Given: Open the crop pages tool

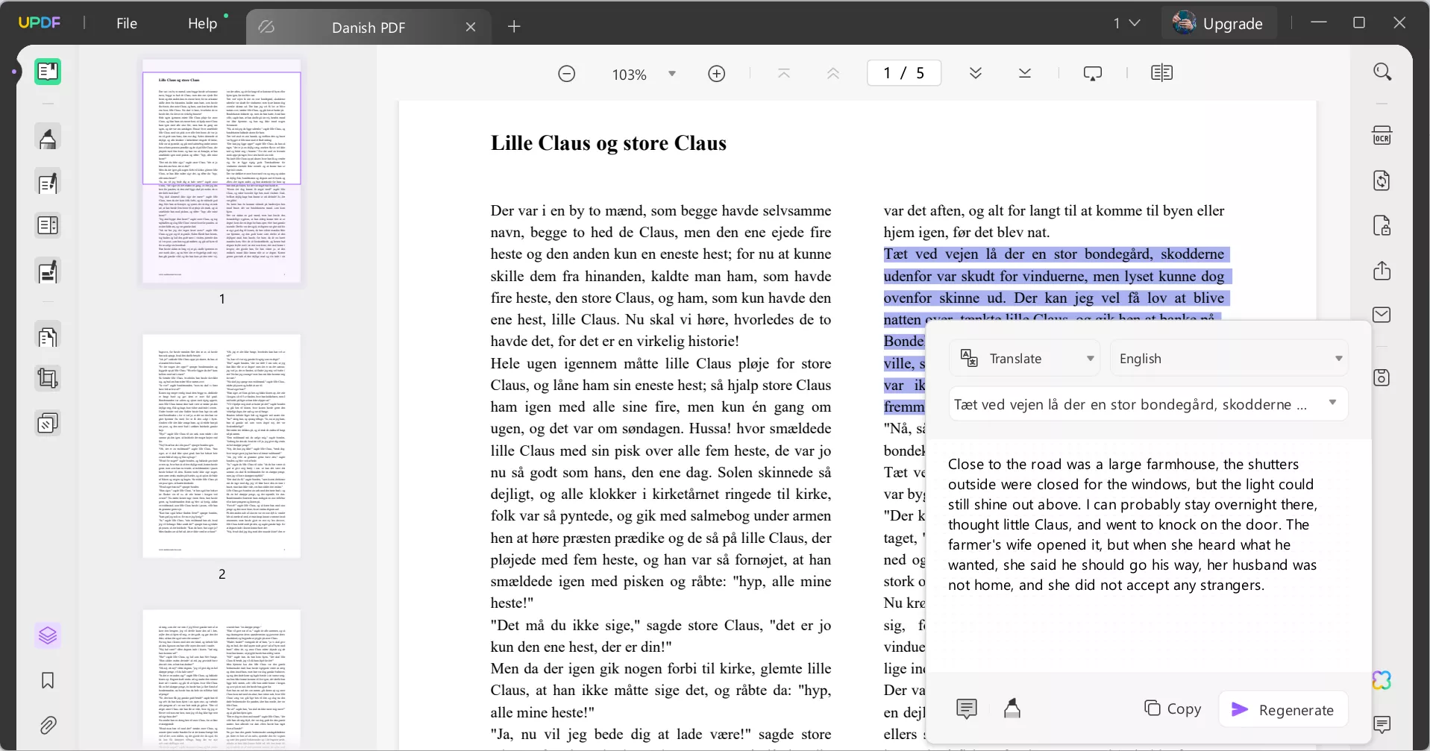Looking at the screenshot, I should click(x=48, y=378).
